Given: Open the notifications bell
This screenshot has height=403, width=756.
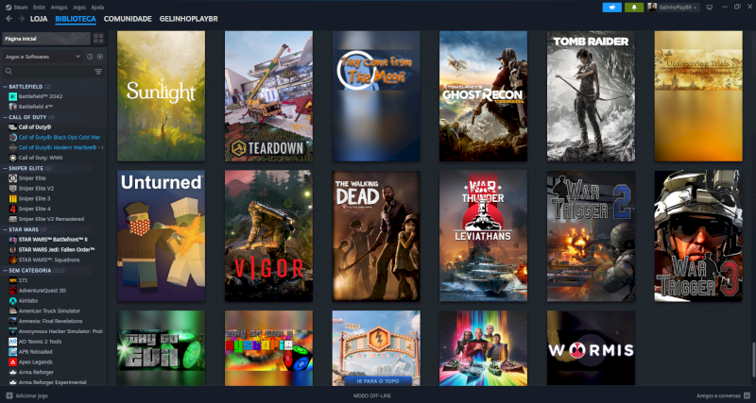Looking at the screenshot, I should coord(634,8).
